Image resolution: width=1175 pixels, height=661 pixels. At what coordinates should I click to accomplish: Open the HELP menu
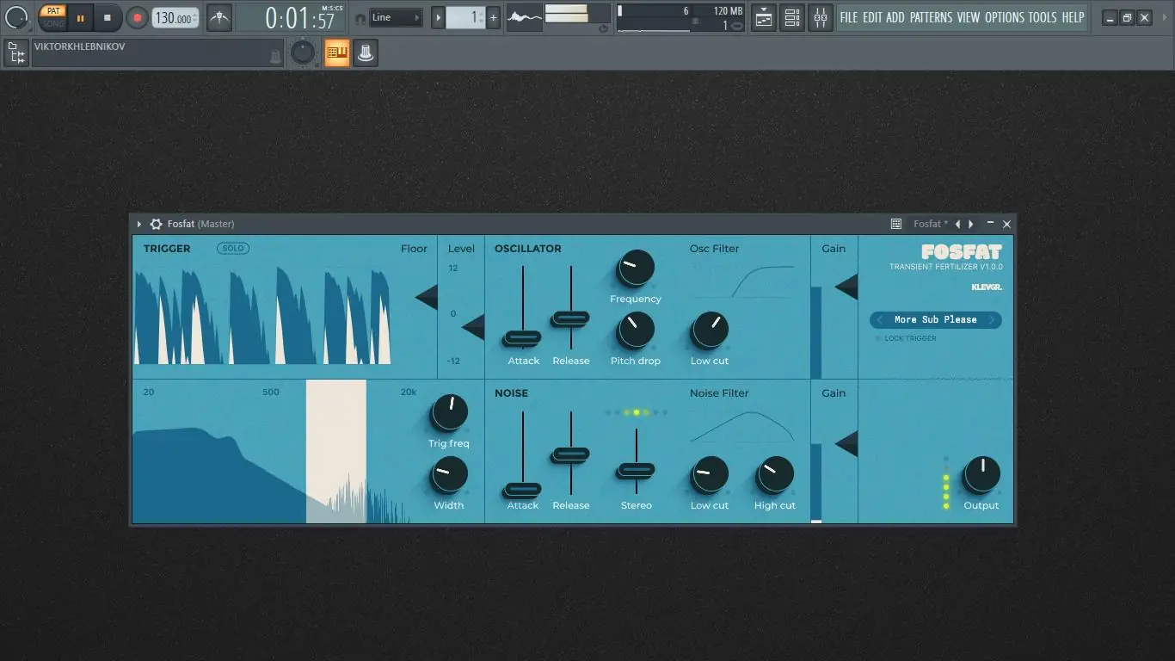coord(1073,17)
